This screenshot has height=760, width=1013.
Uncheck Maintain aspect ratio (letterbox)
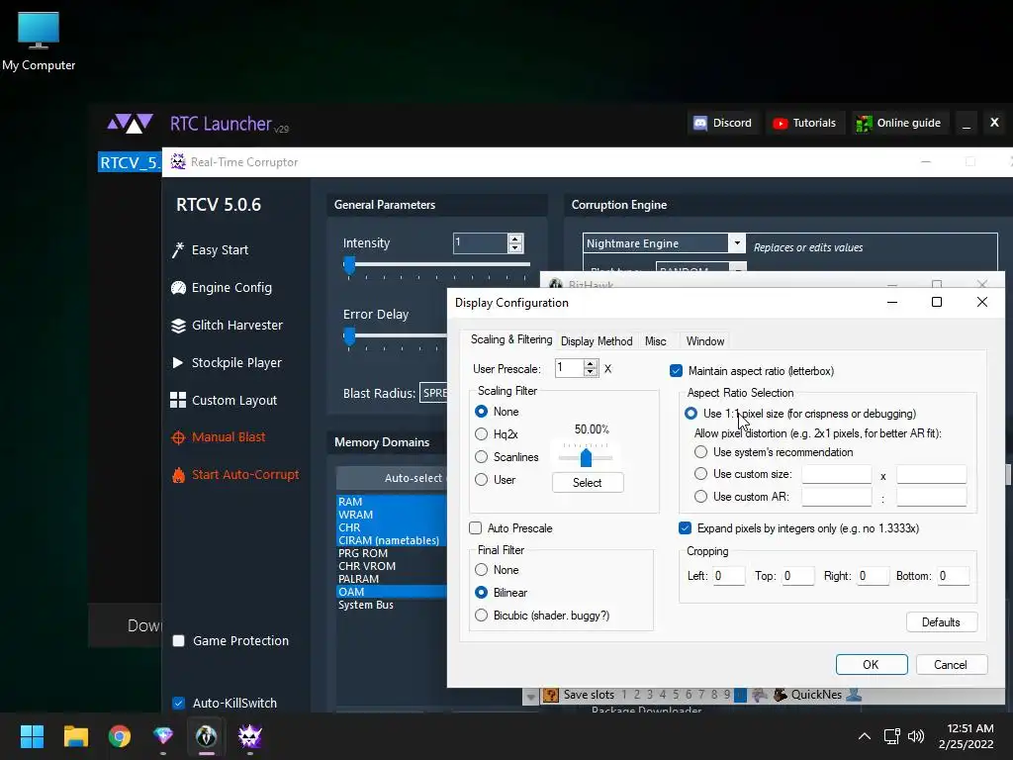(x=677, y=371)
